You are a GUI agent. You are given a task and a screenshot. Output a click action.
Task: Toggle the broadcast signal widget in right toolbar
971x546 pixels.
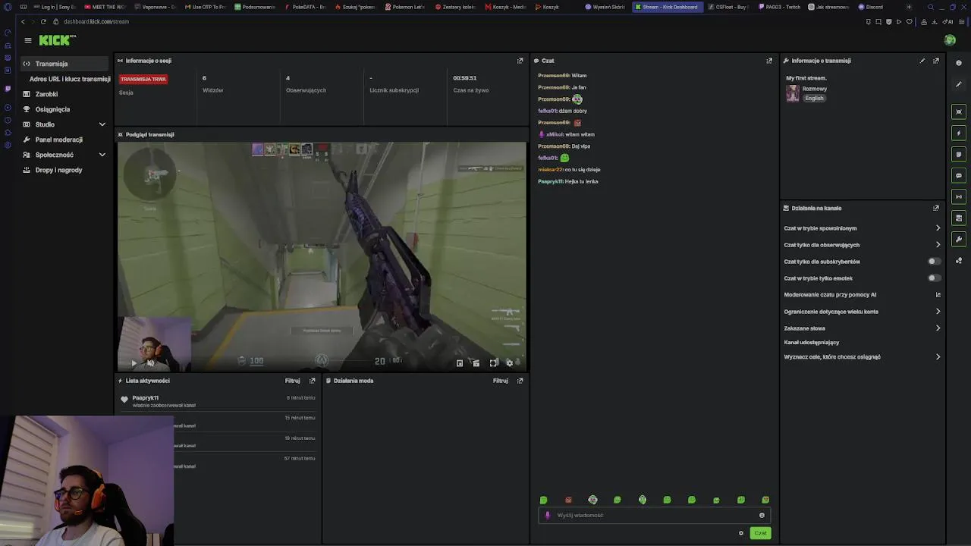point(959,196)
